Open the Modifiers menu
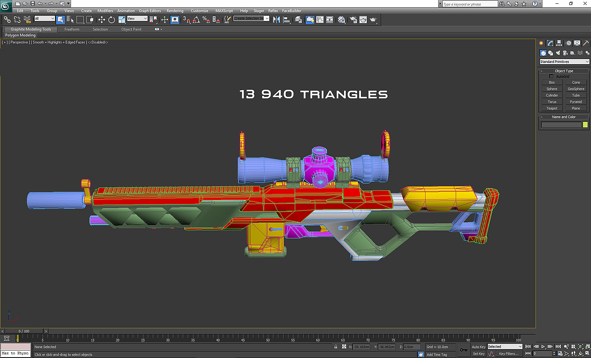Viewport: 591px width, 358px height. point(105,11)
